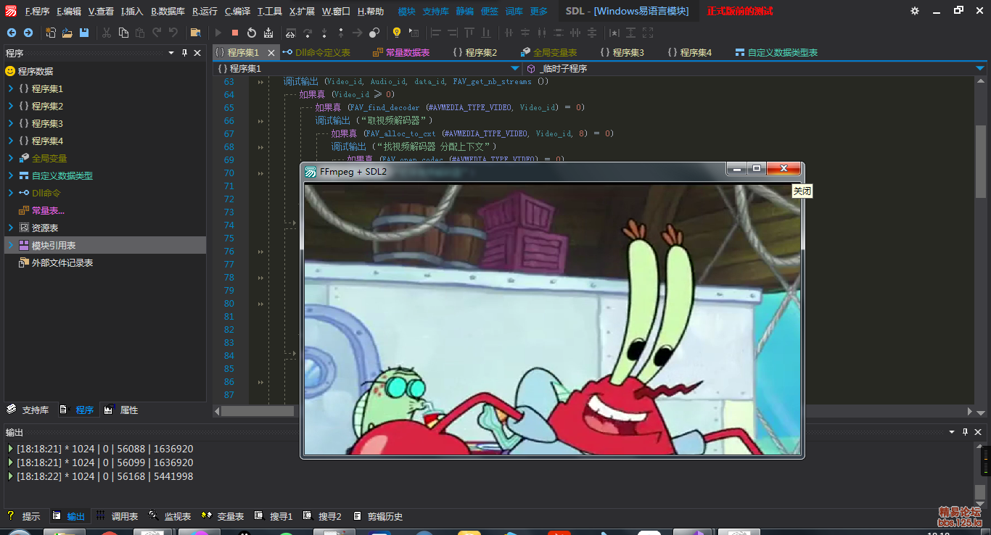Click the navigate forward arrow icon
Viewport: 991px width, 535px height.
pos(28,33)
